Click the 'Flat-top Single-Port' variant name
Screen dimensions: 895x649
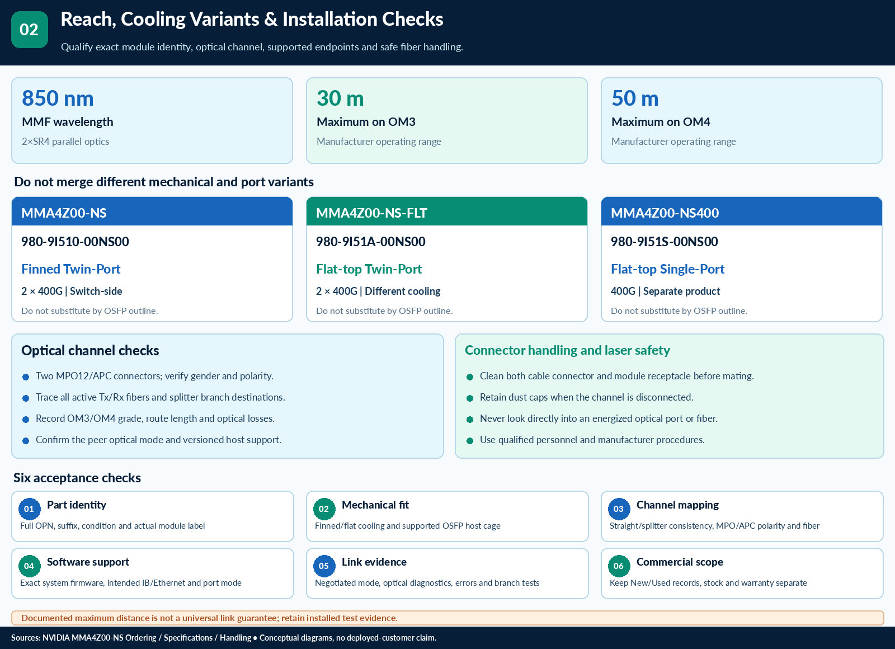click(x=667, y=269)
